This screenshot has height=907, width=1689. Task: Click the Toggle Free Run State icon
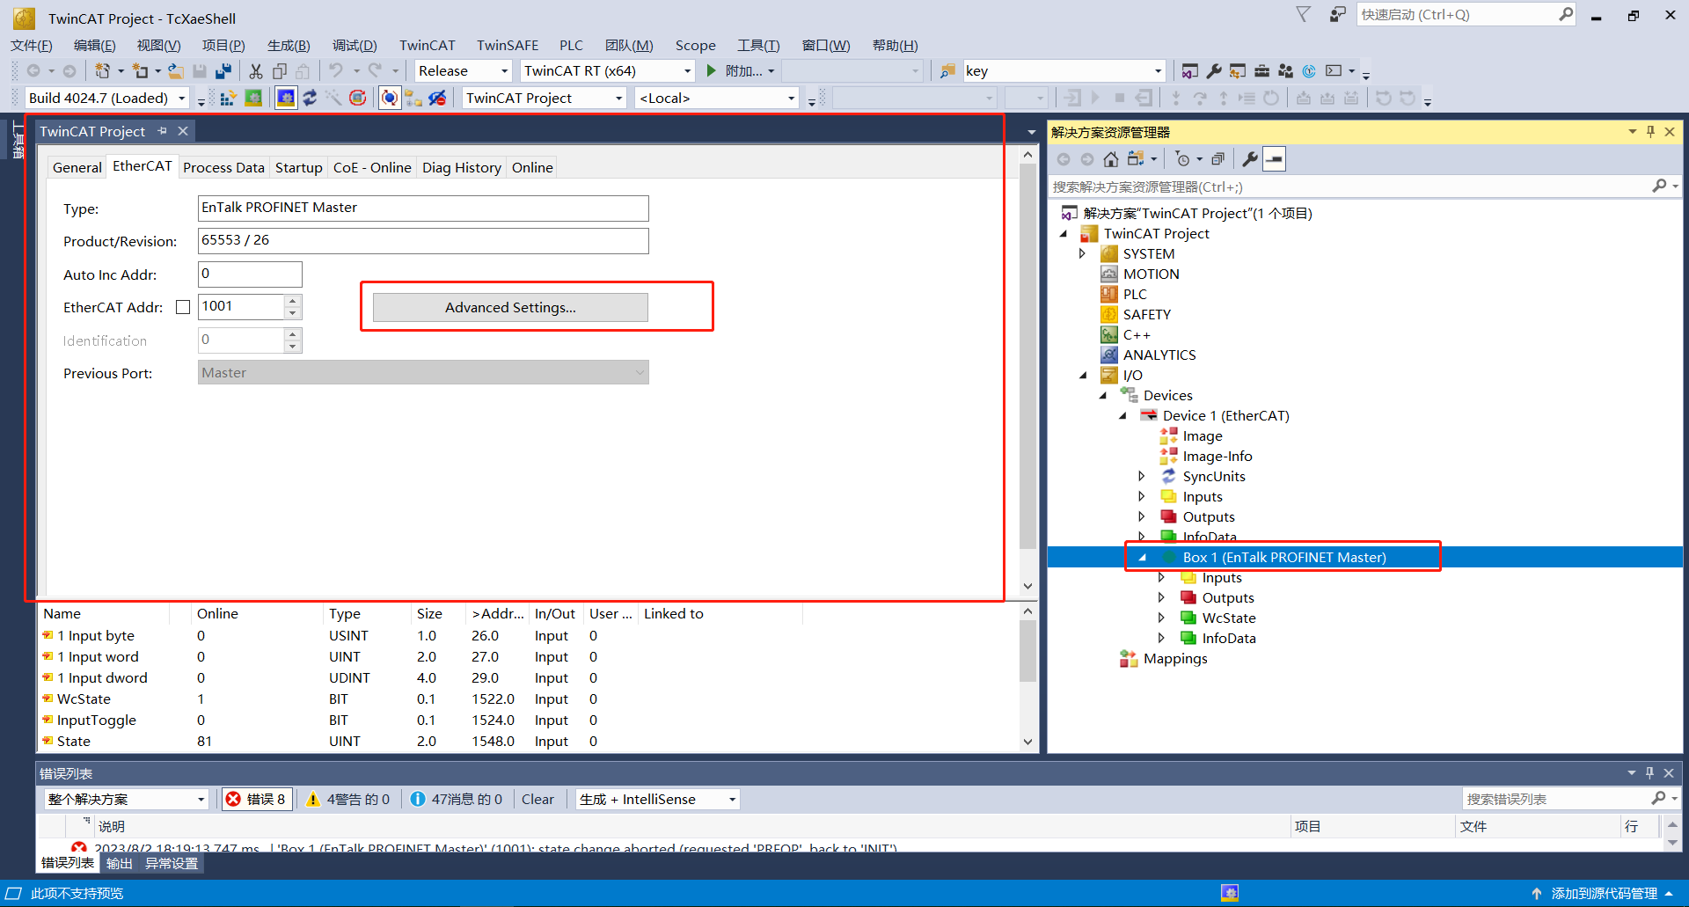[x=357, y=99]
